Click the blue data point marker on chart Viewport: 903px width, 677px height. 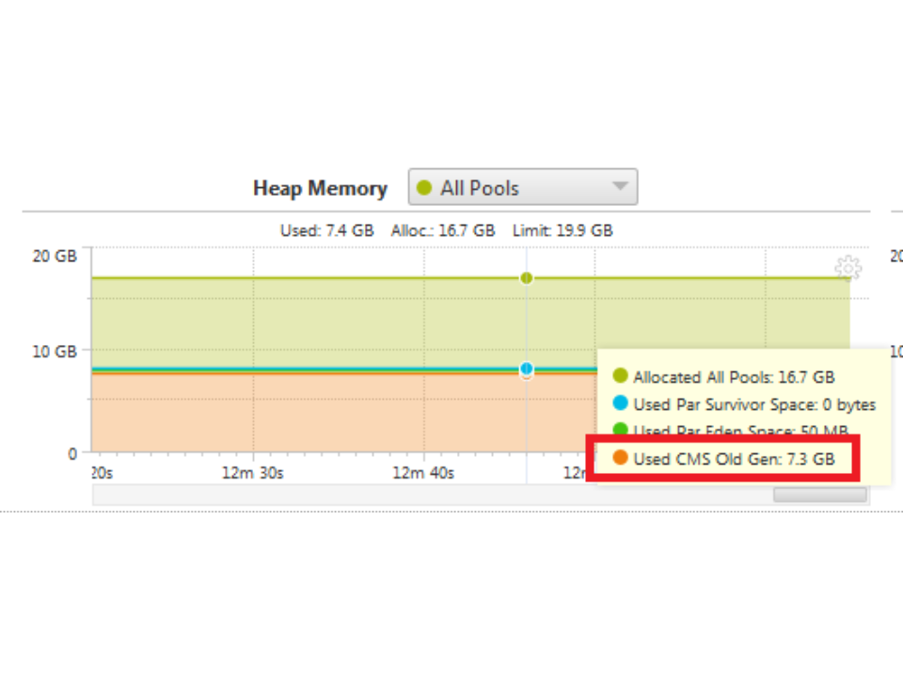click(x=527, y=369)
